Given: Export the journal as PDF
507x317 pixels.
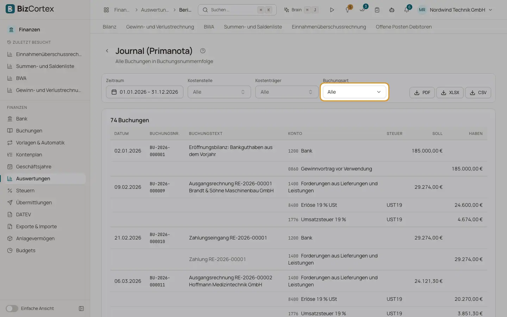Looking at the screenshot, I should [x=422, y=93].
